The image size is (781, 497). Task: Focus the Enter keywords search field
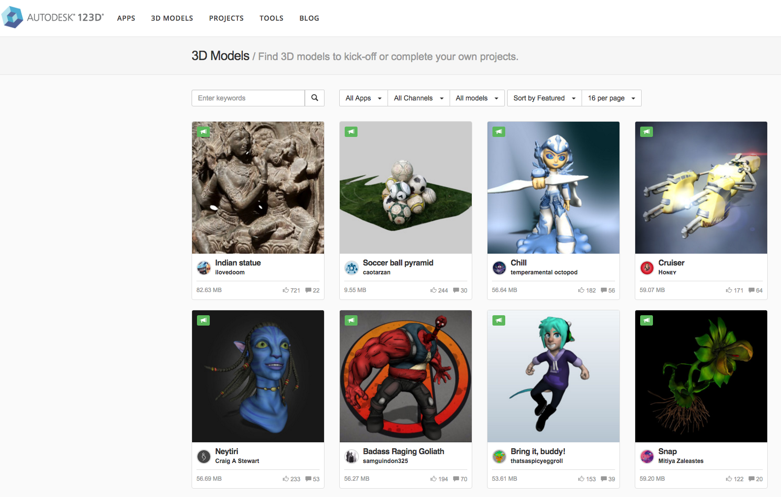[x=248, y=98]
